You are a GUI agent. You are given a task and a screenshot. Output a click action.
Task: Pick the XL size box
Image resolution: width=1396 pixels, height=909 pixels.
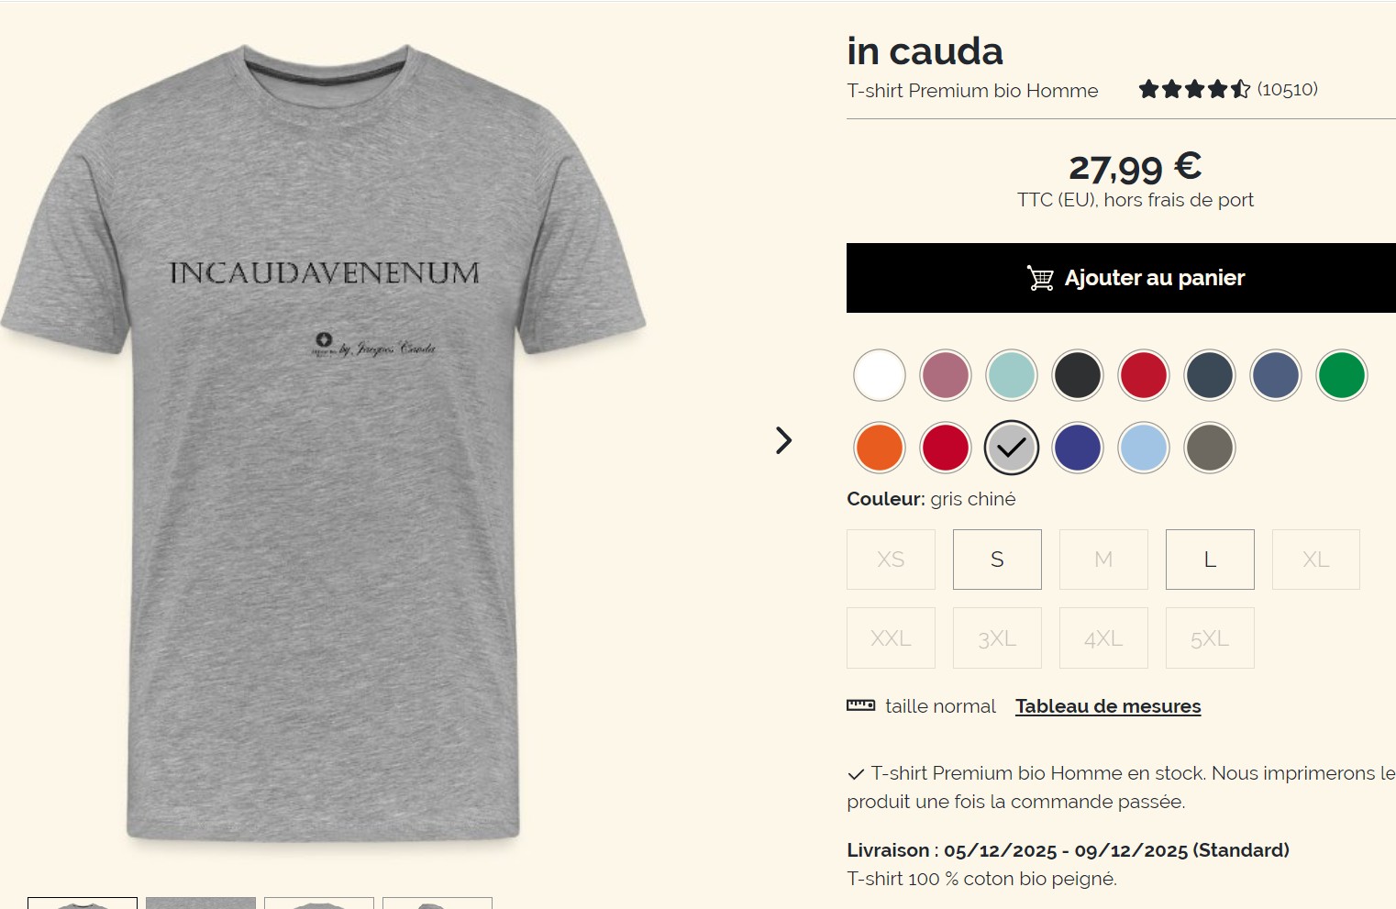pyautogui.click(x=1316, y=560)
